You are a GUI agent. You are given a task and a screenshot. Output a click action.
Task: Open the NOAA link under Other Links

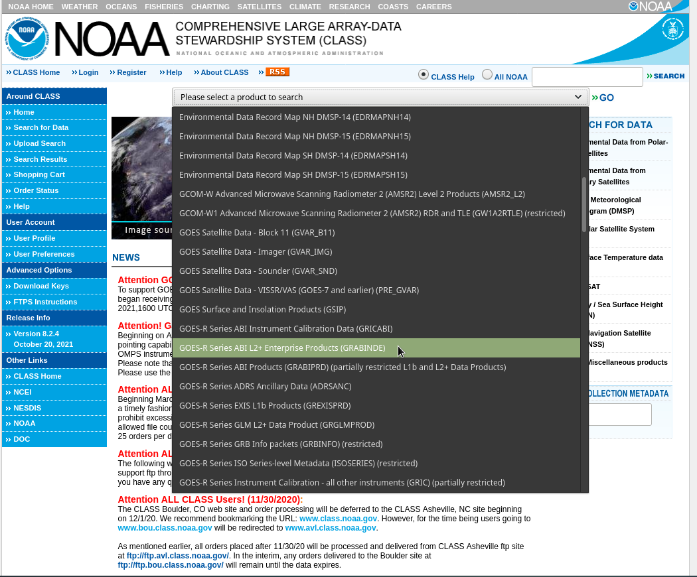pos(25,423)
